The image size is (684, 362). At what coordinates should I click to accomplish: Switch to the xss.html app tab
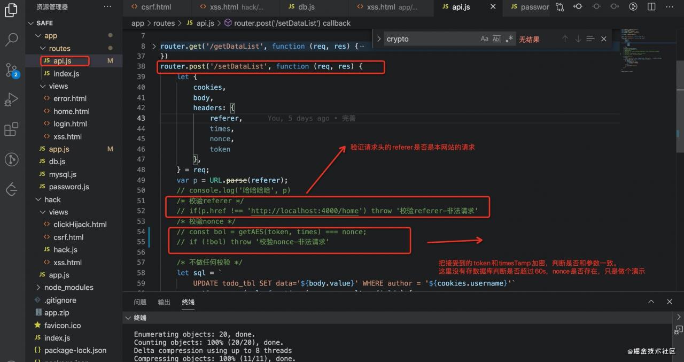pos(392,7)
